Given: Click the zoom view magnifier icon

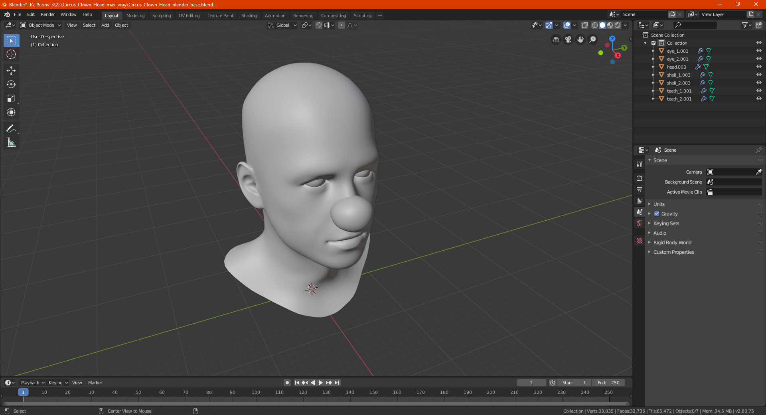Looking at the screenshot, I should (x=593, y=40).
